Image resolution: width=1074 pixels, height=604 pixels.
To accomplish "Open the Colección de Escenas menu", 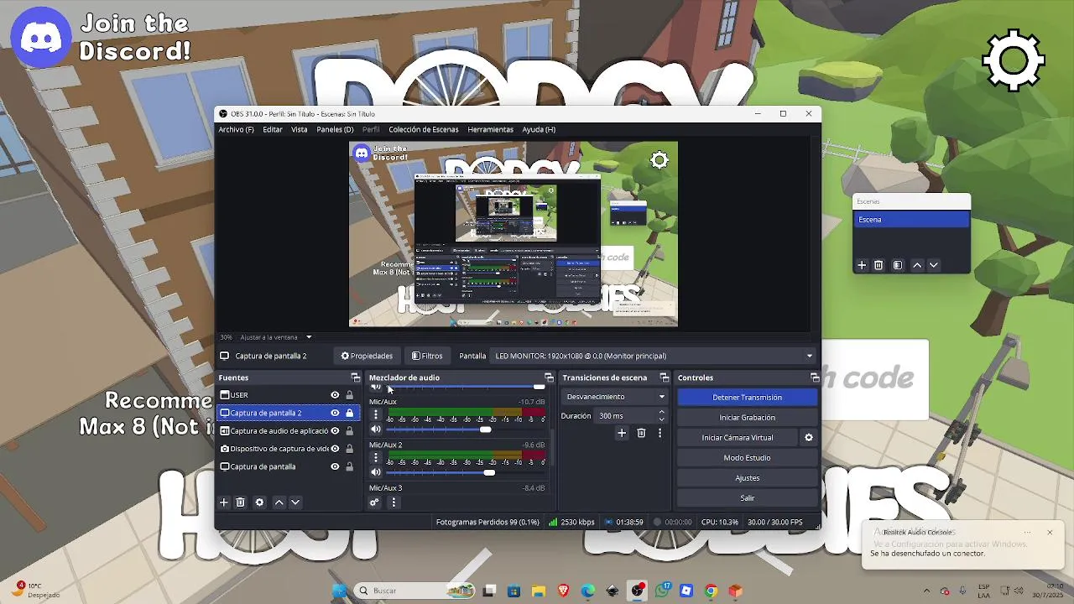I will 424,130.
